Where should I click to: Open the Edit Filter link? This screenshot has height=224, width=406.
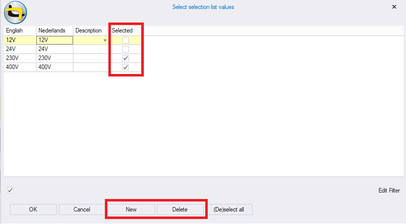click(x=389, y=190)
